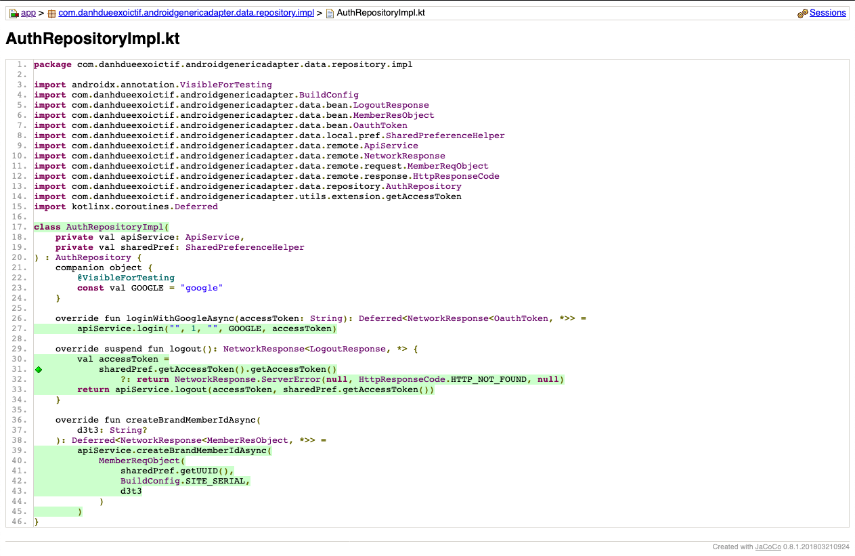The image size is (855, 556).
Task: Click the MemberReqObject import line
Action: click(261, 167)
